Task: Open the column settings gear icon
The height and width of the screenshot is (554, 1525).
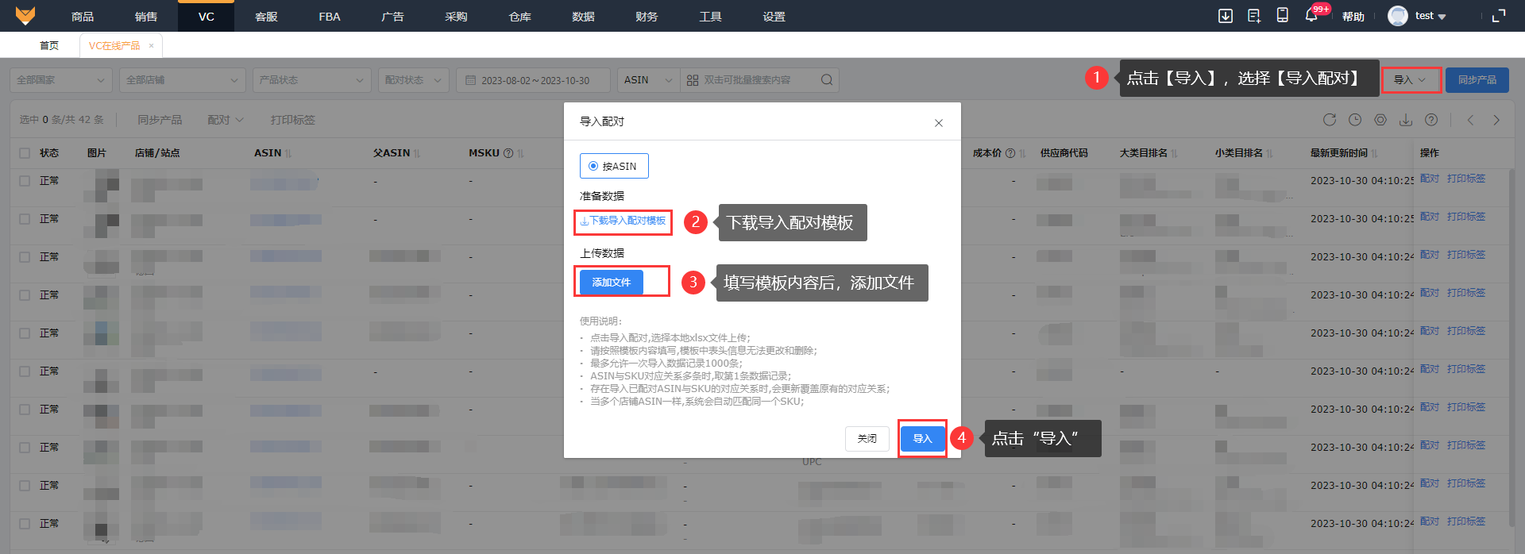Action: 1380,120
